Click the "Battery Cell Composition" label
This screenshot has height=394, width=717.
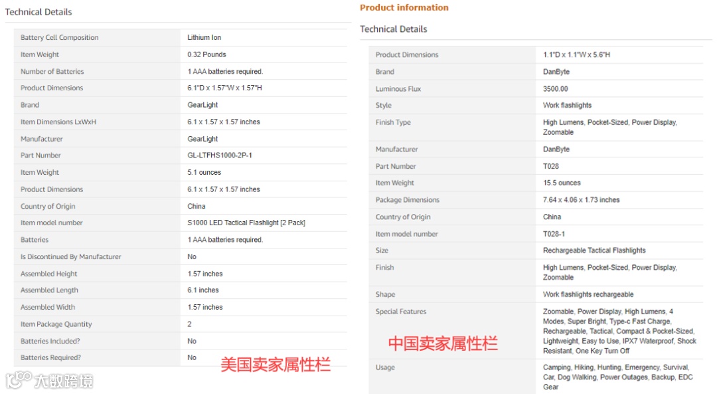tap(60, 37)
